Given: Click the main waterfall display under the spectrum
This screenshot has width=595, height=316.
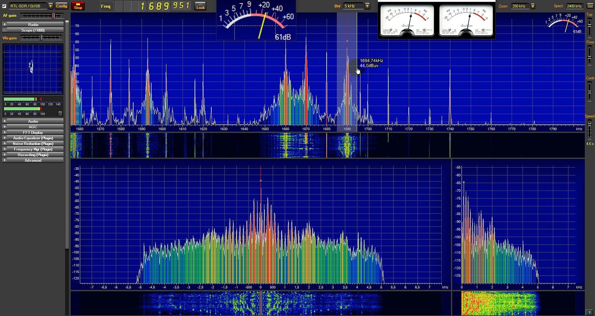Looking at the screenshot, I should click(328, 145).
